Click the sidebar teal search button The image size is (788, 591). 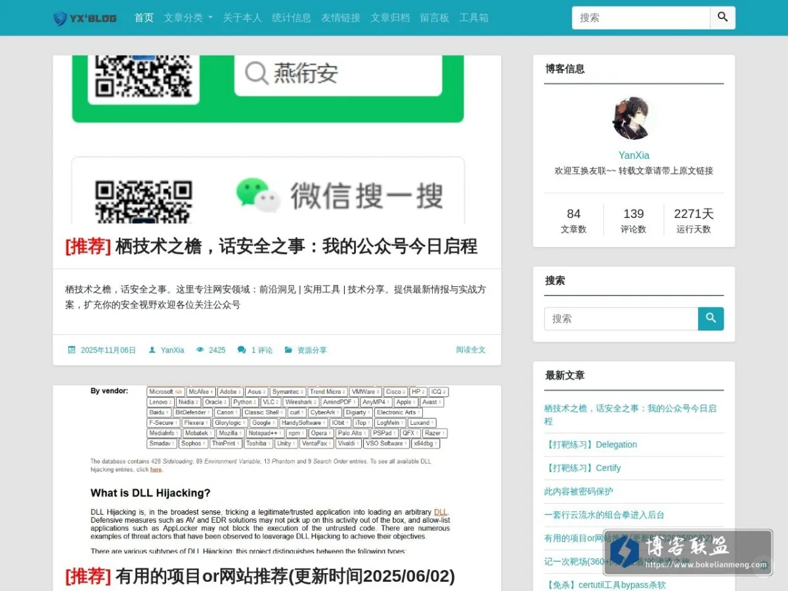pos(711,318)
